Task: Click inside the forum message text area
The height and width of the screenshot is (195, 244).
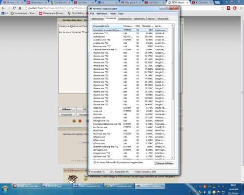Action: (73, 58)
